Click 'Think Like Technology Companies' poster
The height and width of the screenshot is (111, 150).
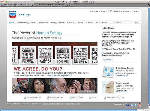coord(28,55)
